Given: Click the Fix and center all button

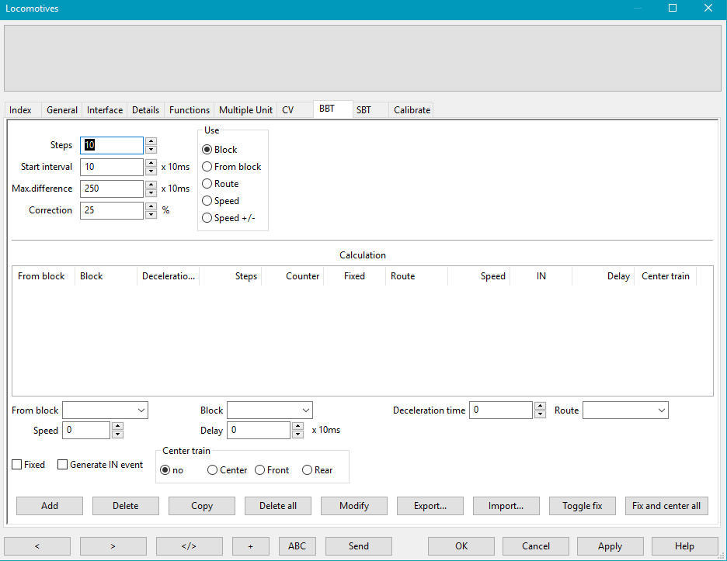Looking at the screenshot, I should coord(666,506).
